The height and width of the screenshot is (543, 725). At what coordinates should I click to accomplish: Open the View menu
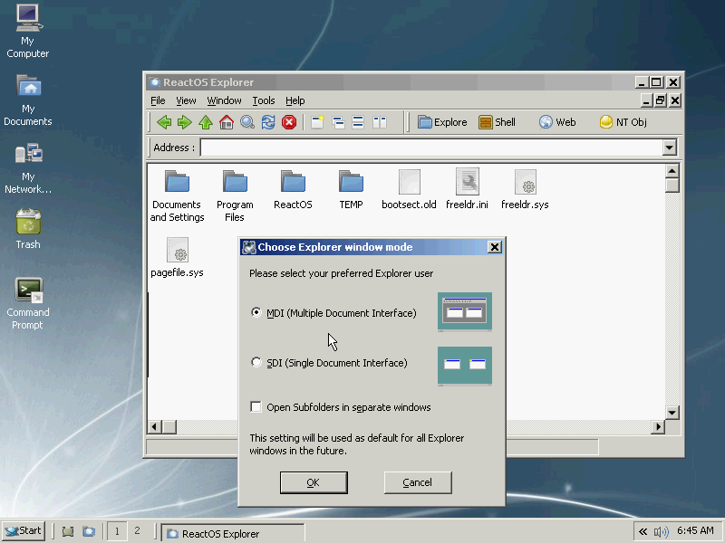coord(186,100)
